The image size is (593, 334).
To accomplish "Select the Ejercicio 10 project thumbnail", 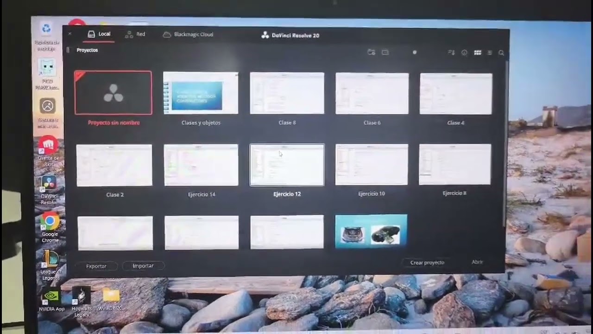I will [x=372, y=165].
